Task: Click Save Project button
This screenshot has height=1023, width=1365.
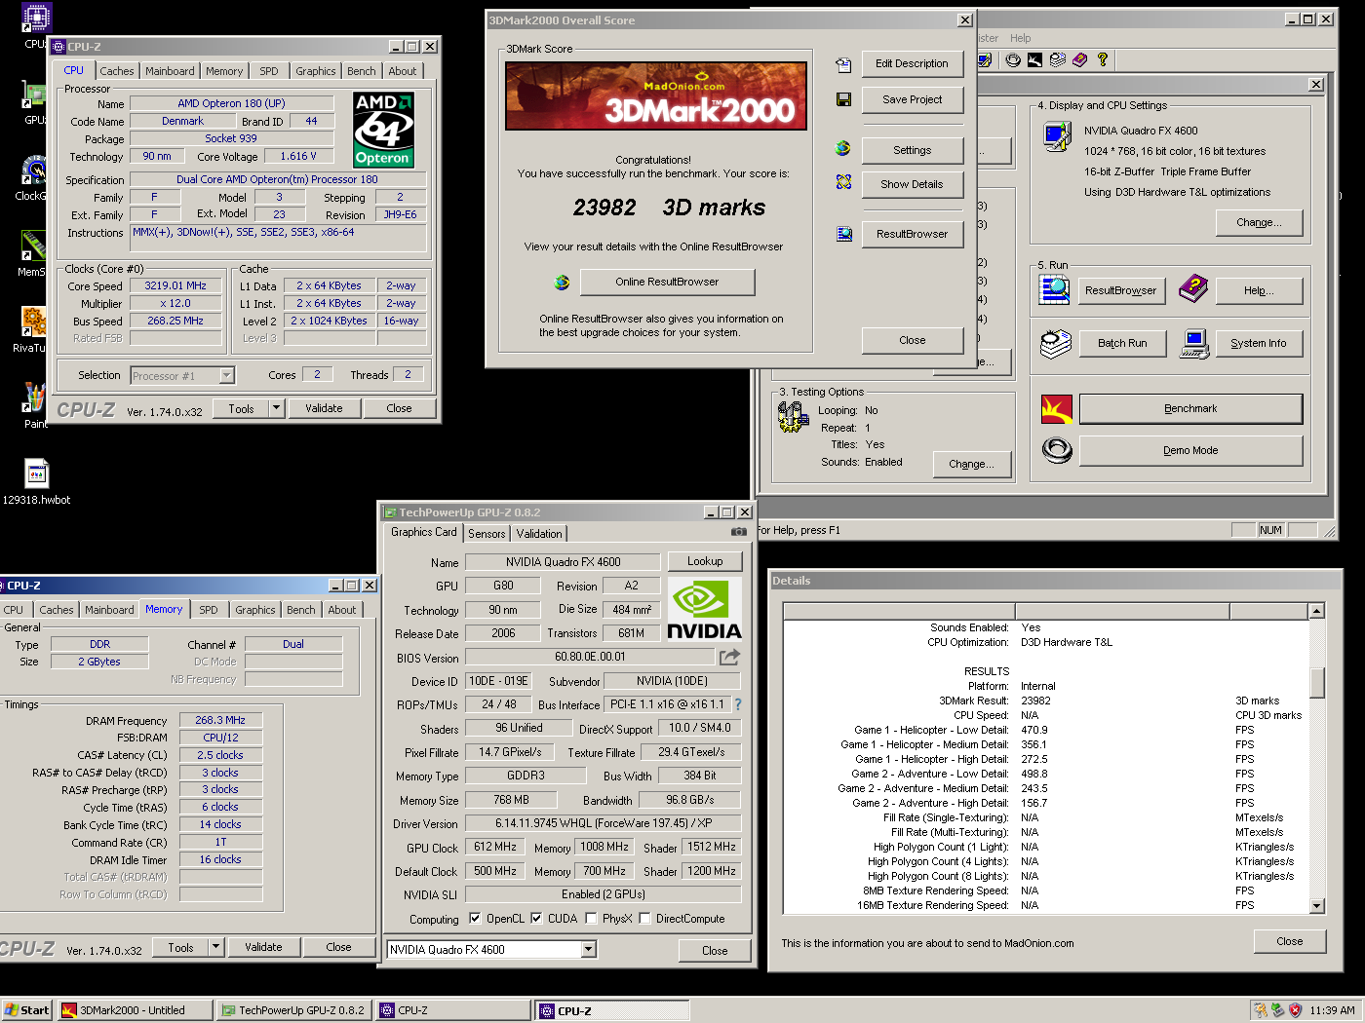Action: pyautogui.click(x=912, y=99)
